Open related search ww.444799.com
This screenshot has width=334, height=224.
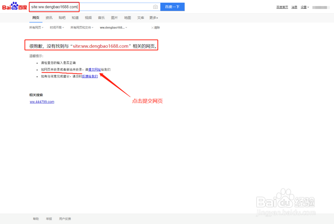pos(42,102)
